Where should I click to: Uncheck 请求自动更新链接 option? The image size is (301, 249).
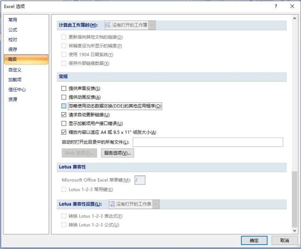click(64, 115)
